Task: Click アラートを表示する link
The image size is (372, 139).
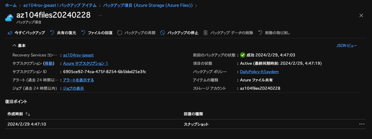Action: click(x=79, y=80)
